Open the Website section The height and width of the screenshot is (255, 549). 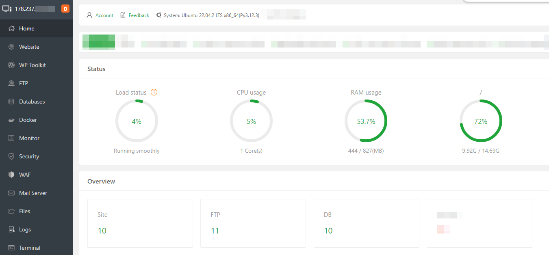(36, 47)
